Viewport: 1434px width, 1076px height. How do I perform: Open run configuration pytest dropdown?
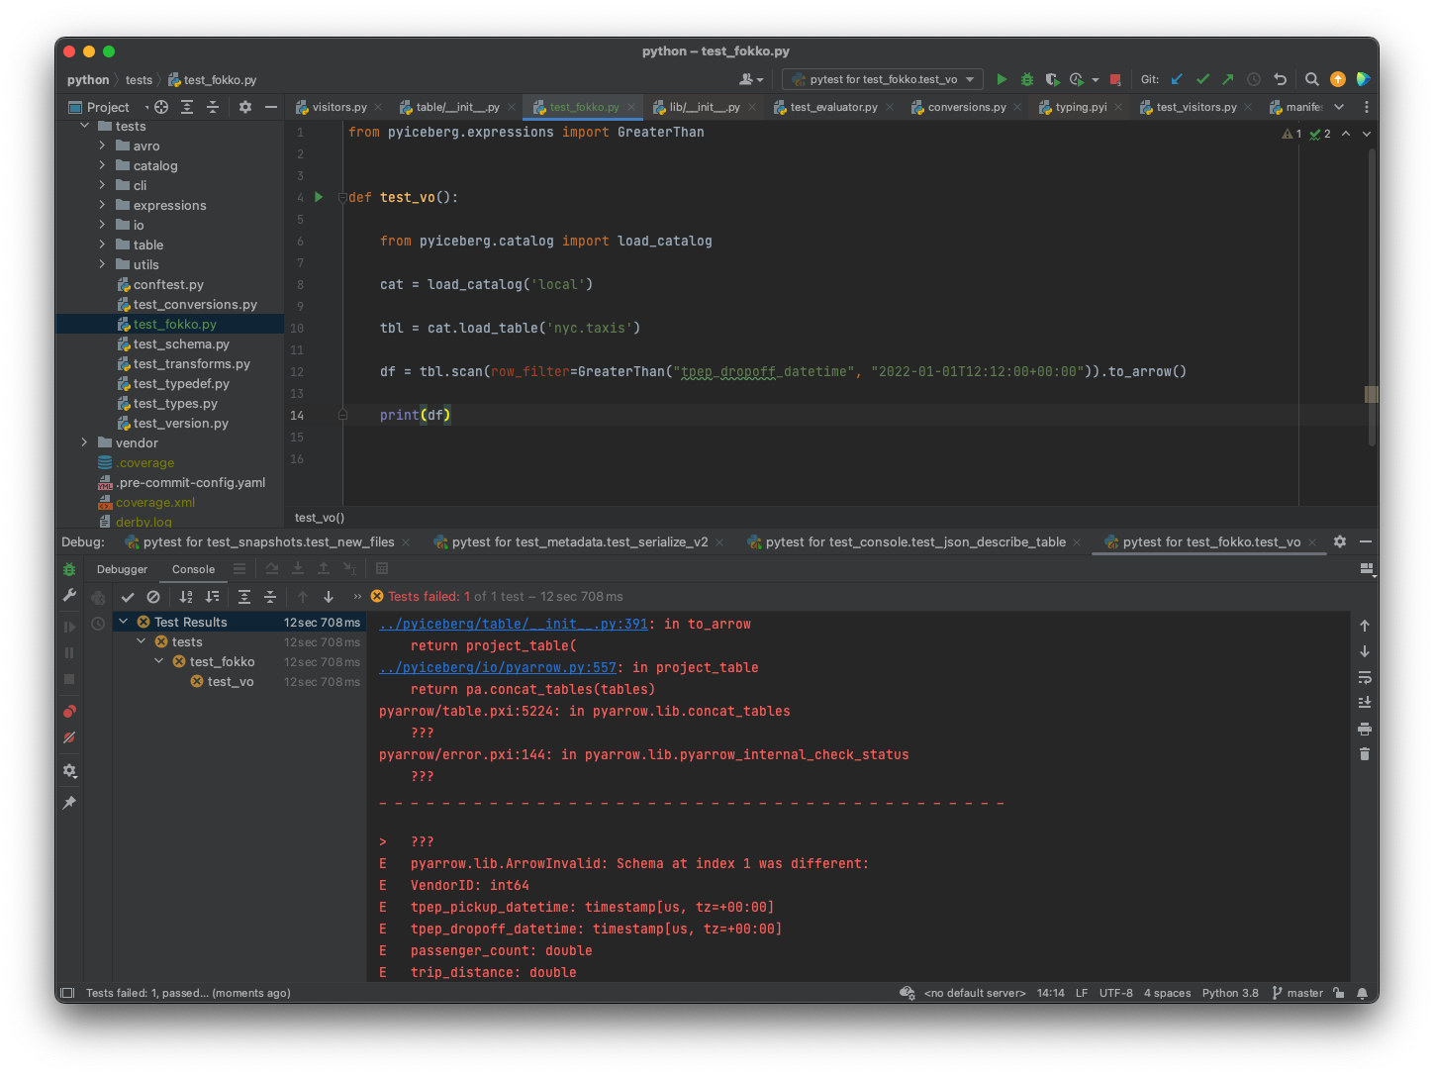click(x=882, y=79)
